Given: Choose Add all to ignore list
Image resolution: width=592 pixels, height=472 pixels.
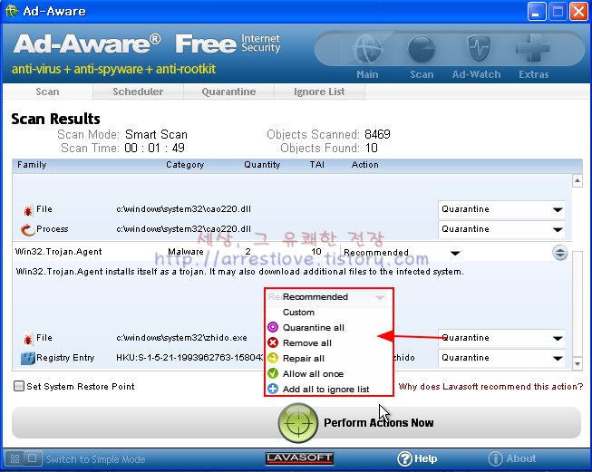Looking at the screenshot, I should click(x=328, y=389).
